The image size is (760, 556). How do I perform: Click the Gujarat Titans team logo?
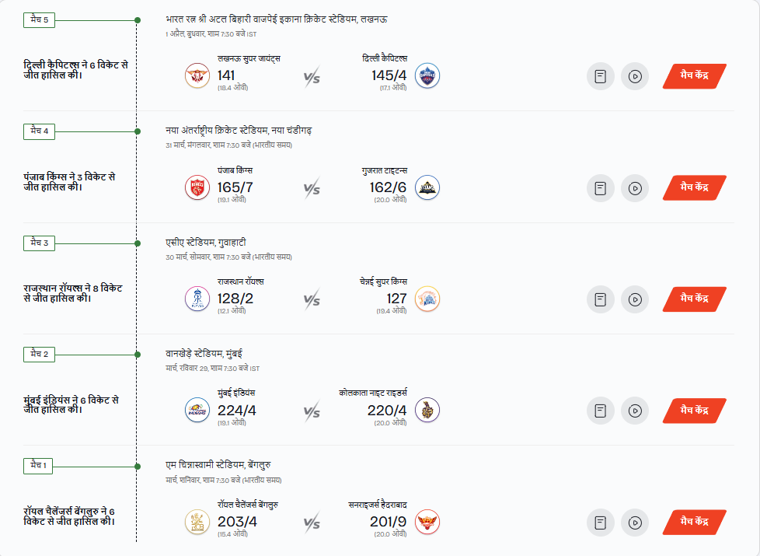pyautogui.click(x=427, y=187)
